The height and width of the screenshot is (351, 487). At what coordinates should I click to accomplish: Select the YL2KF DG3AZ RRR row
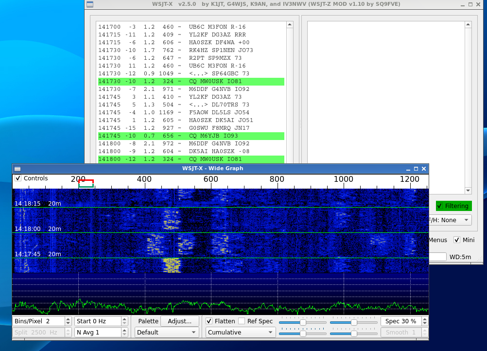[x=191, y=35]
